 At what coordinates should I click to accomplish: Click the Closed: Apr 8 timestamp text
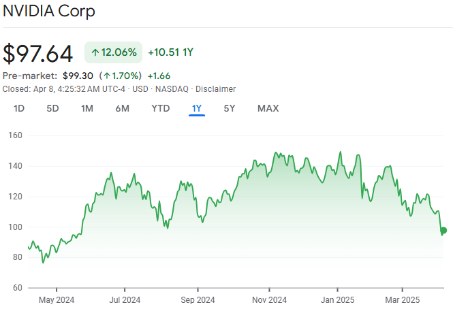[64, 89]
